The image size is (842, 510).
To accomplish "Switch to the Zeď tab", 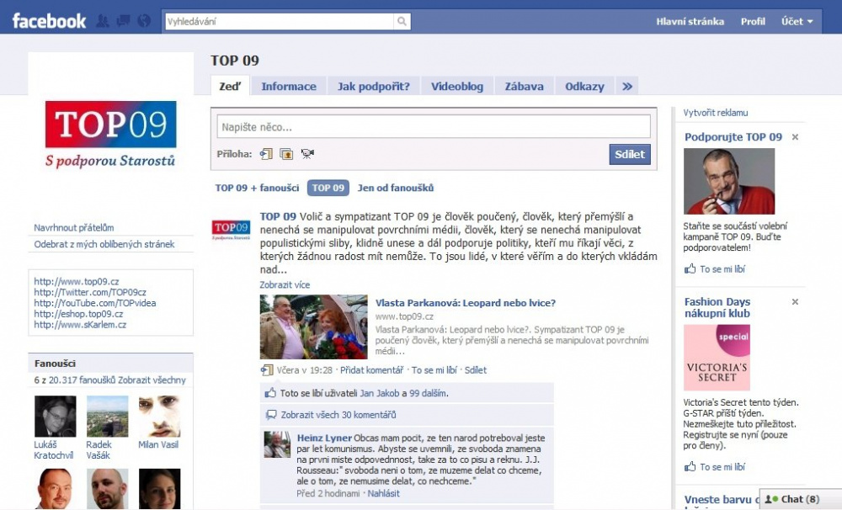I will click(x=231, y=86).
